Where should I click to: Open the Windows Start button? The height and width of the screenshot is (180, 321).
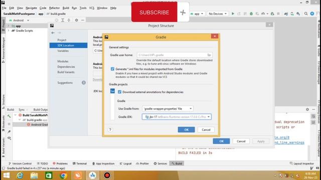[7, 175]
